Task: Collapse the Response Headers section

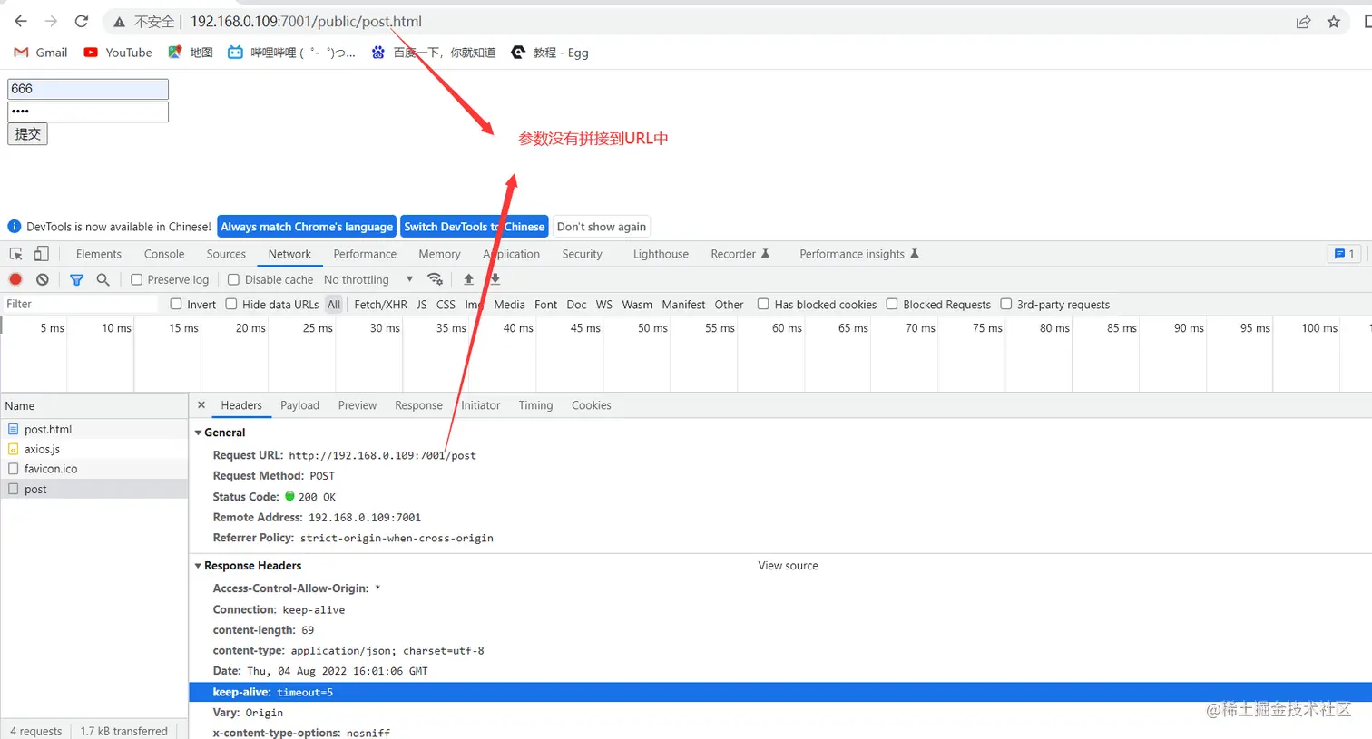Action: pyautogui.click(x=199, y=566)
